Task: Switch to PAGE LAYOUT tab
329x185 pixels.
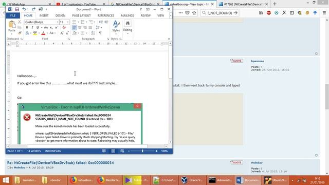Action: tap(81, 15)
